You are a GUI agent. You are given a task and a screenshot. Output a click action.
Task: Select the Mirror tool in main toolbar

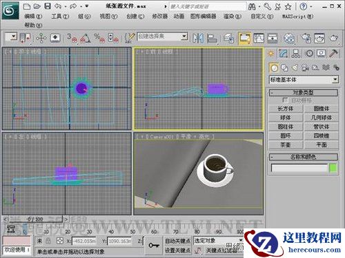click(x=198, y=38)
